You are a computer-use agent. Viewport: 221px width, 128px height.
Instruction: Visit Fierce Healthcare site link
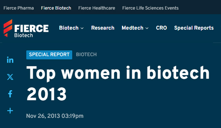97,8
